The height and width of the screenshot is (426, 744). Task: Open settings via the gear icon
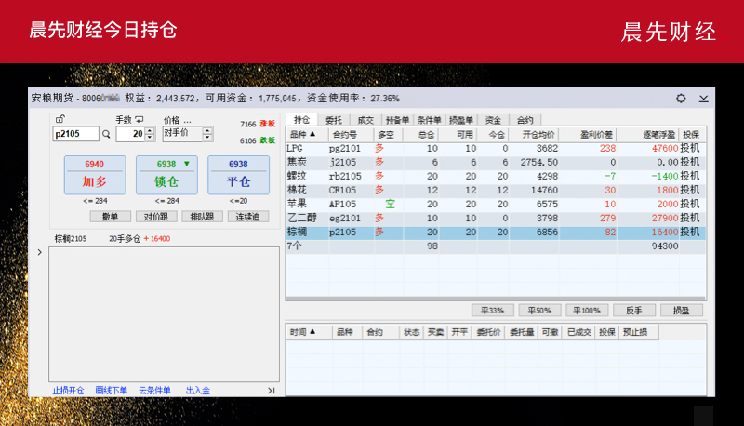[681, 98]
